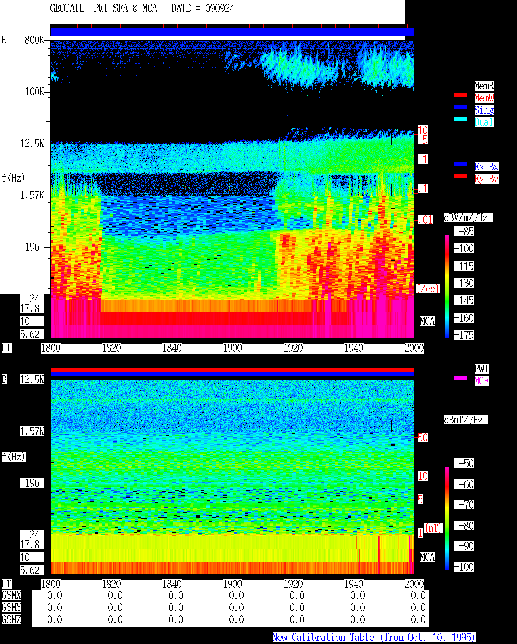
Task: Select the Dual legend label
Action: 484,122
